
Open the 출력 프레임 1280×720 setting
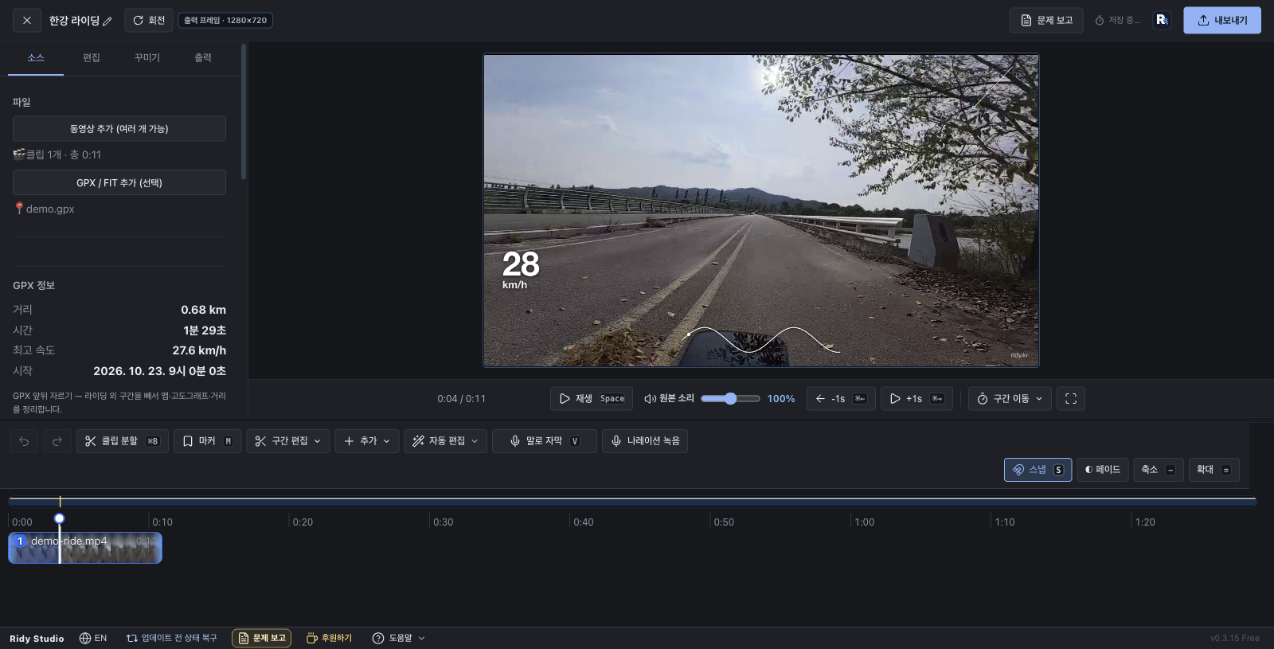(x=225, y=20)
